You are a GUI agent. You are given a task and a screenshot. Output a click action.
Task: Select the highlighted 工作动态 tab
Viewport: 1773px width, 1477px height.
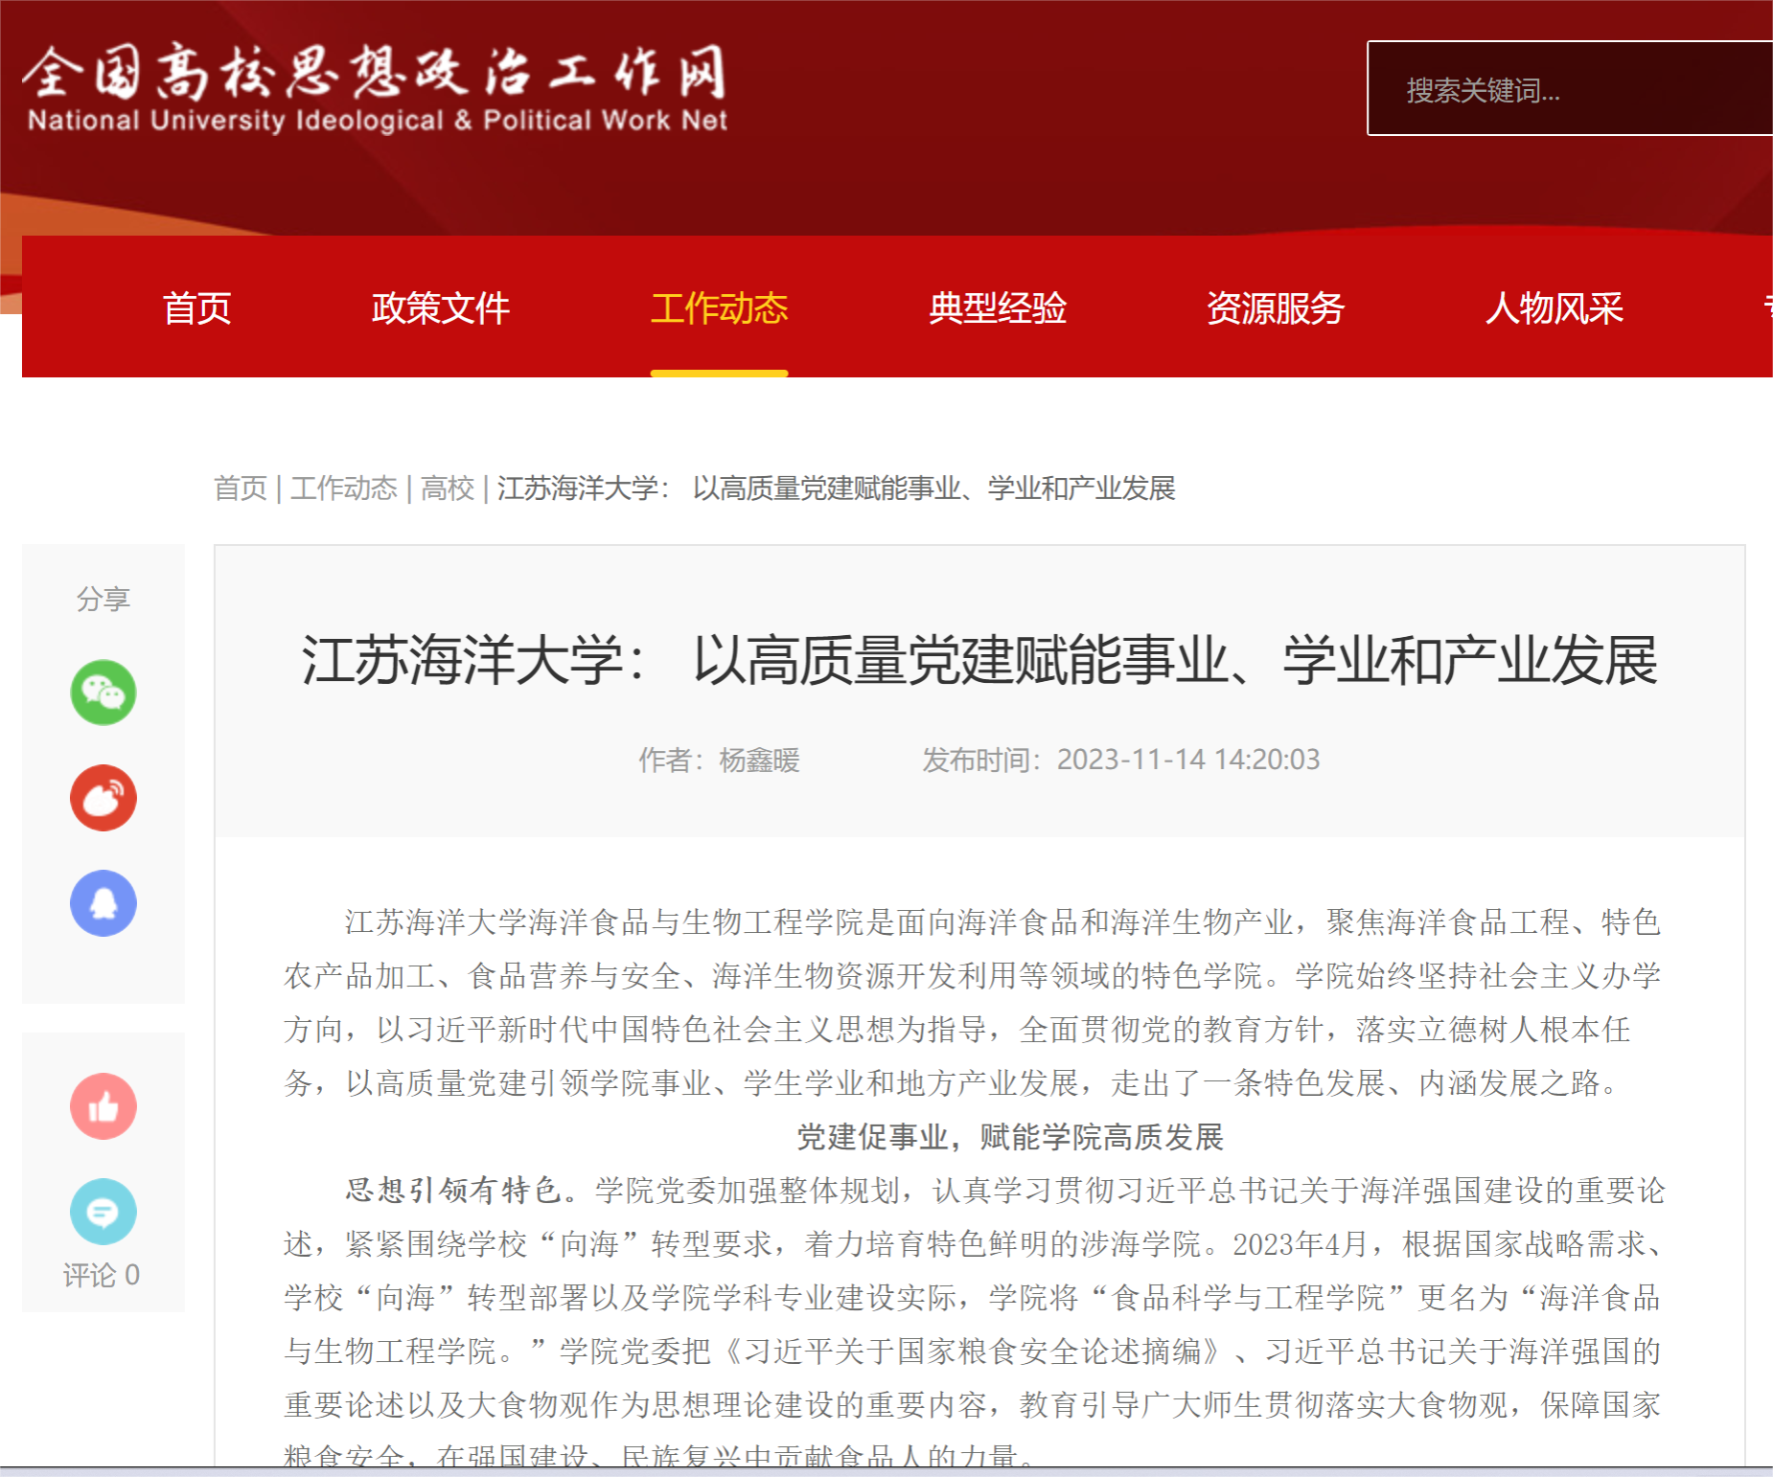pyautogui.click(x=719, y=308)
